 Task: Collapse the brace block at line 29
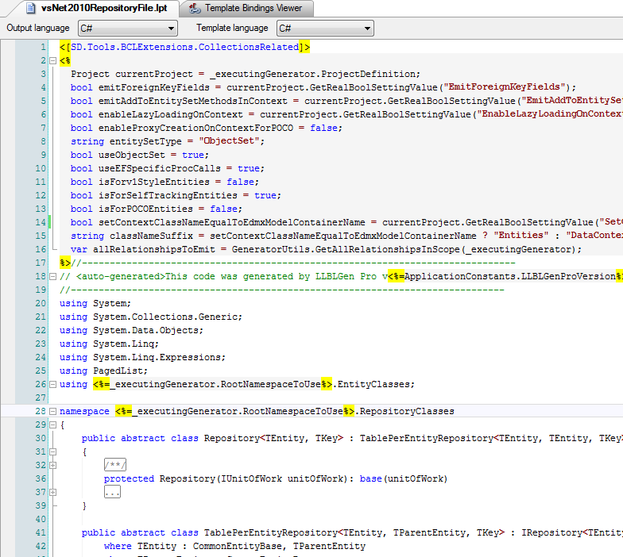53,424
